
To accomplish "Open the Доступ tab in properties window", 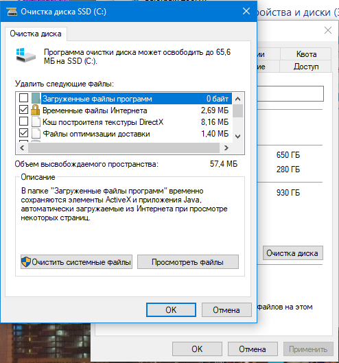I will click(x=306, y=67).
